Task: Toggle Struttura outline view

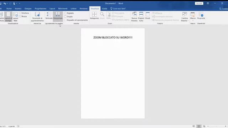Action: [x=24, y=13]
